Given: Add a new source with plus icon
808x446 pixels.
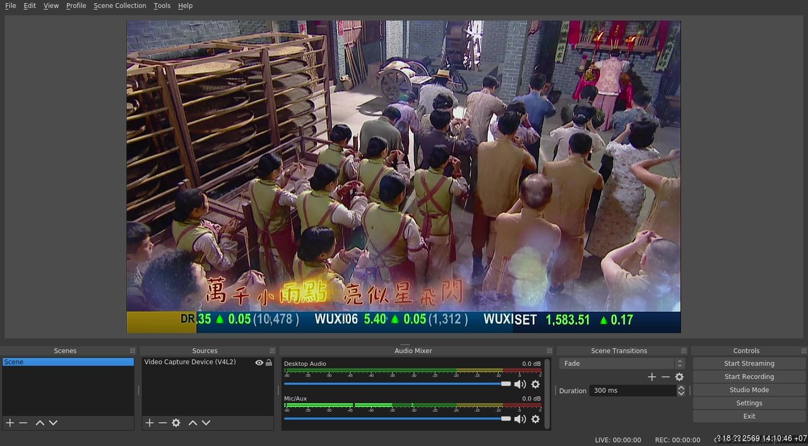Looking at the screenshot, I should [x=150, y=423].
